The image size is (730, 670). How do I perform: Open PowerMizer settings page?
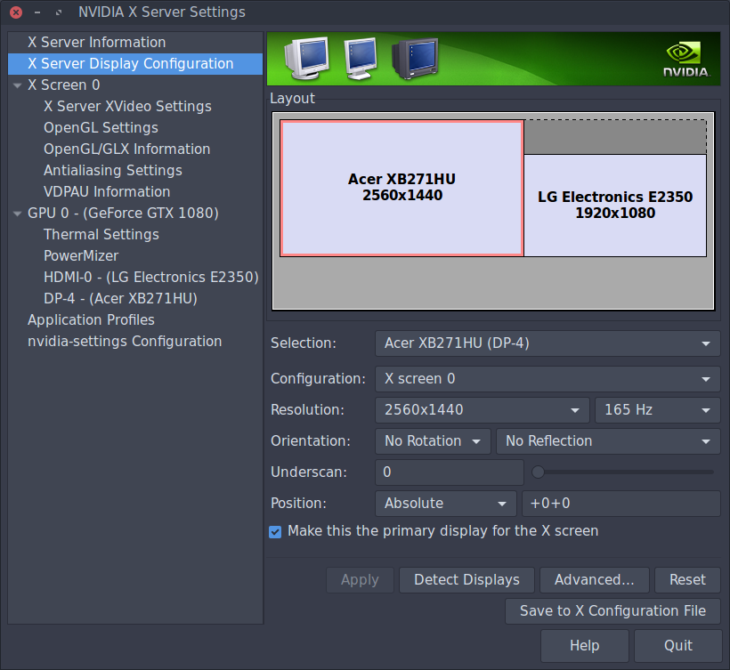[x=81, y=256]
